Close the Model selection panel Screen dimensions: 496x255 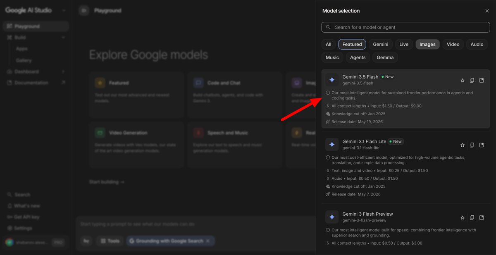click(x=487, y=11)
